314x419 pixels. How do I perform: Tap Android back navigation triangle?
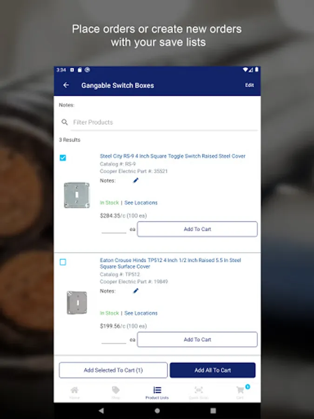coord(101,411)
